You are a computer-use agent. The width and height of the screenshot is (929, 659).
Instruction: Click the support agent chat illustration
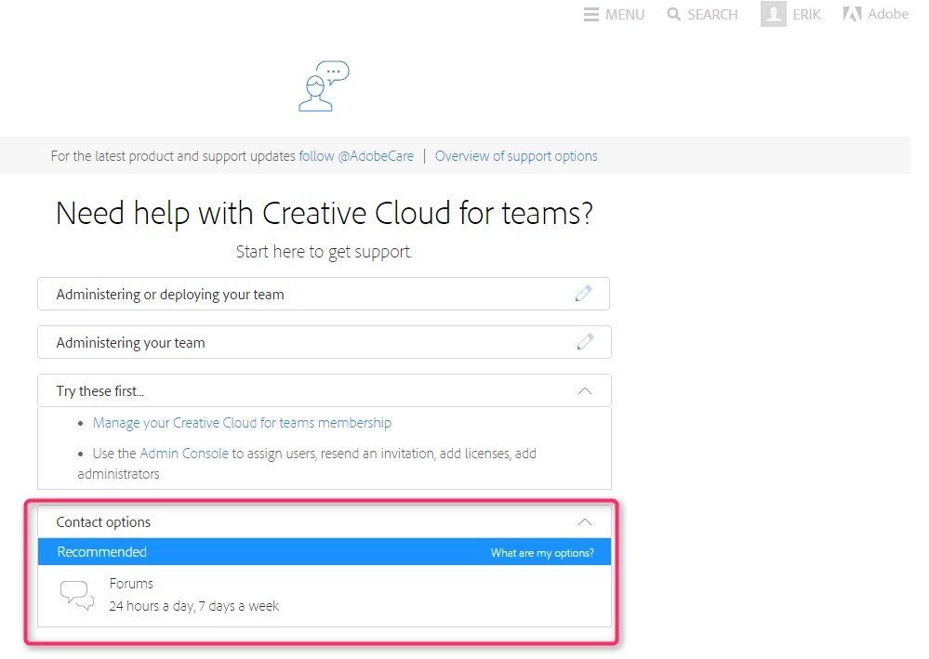click(324, 86)
